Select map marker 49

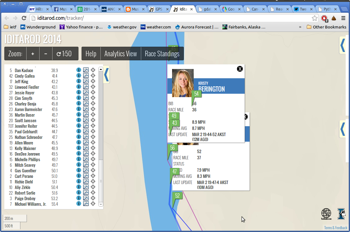click(x=174, y=116)
